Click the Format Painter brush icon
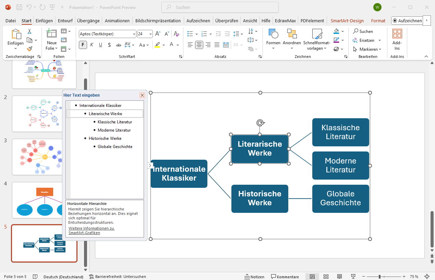 (x=29, y=49)
